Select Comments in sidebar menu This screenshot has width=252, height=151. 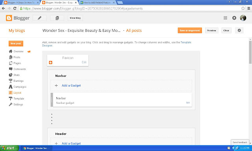(20, 69)
